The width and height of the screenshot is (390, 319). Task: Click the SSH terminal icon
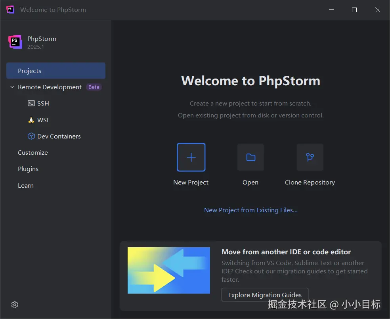pyautogui.click(x=31, y=103)
